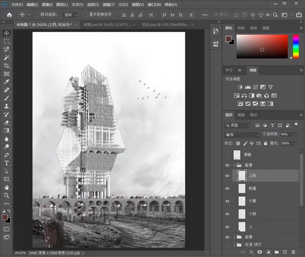
Task: Click the 小树 layer thumbnail
Action: coord(242,214)
